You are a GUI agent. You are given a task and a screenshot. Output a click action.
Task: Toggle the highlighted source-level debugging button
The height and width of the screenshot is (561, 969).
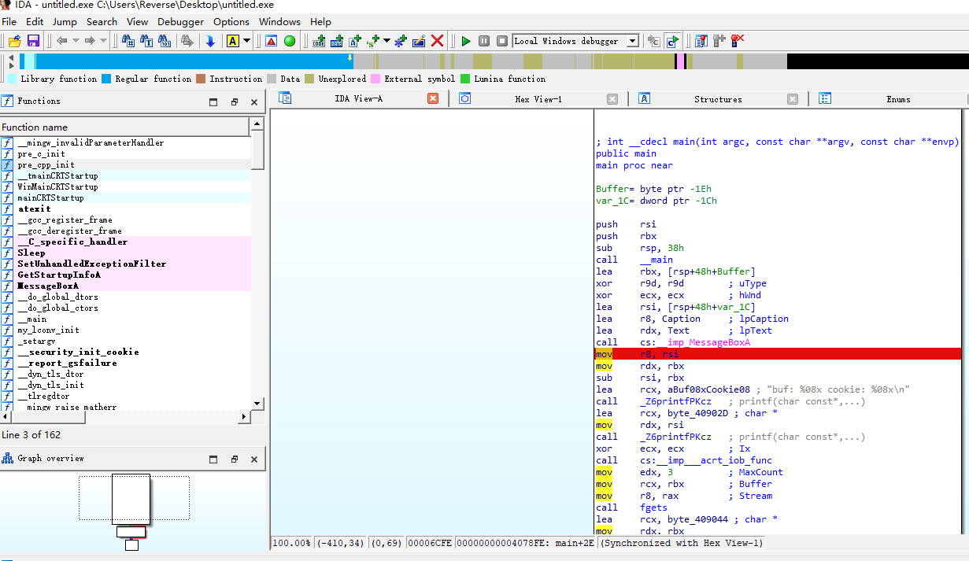[x=672, y=41]
